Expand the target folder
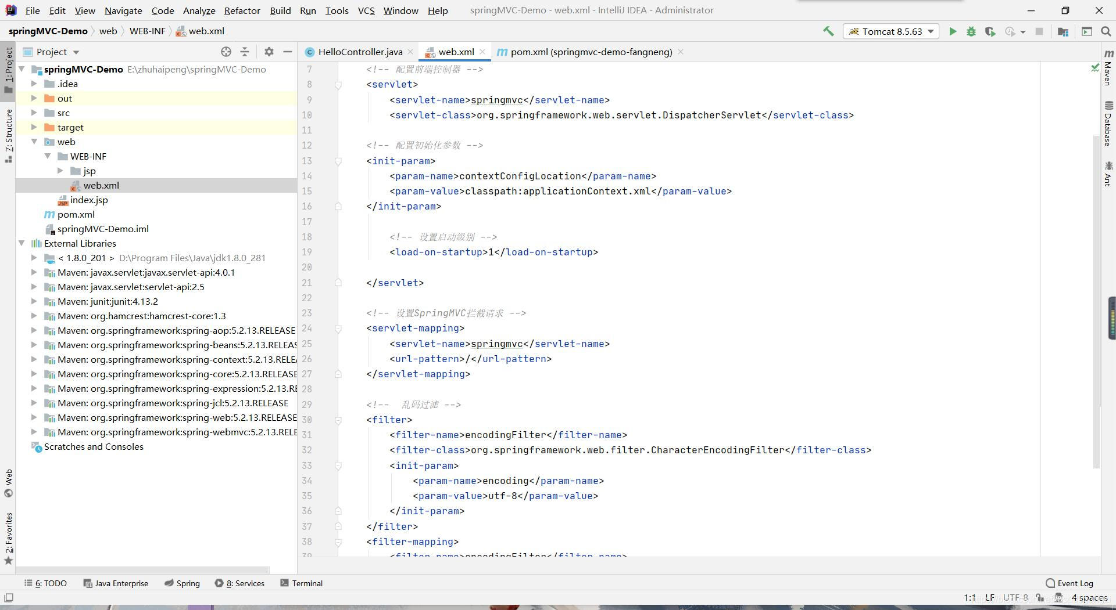 (x=34, y=127)
